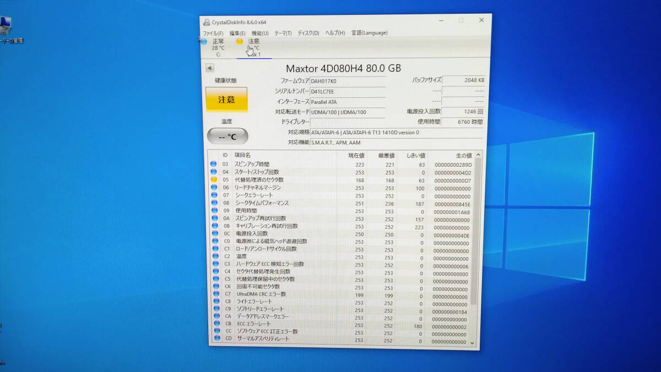Click the buffer size value 2048 KB

(464, 80)
